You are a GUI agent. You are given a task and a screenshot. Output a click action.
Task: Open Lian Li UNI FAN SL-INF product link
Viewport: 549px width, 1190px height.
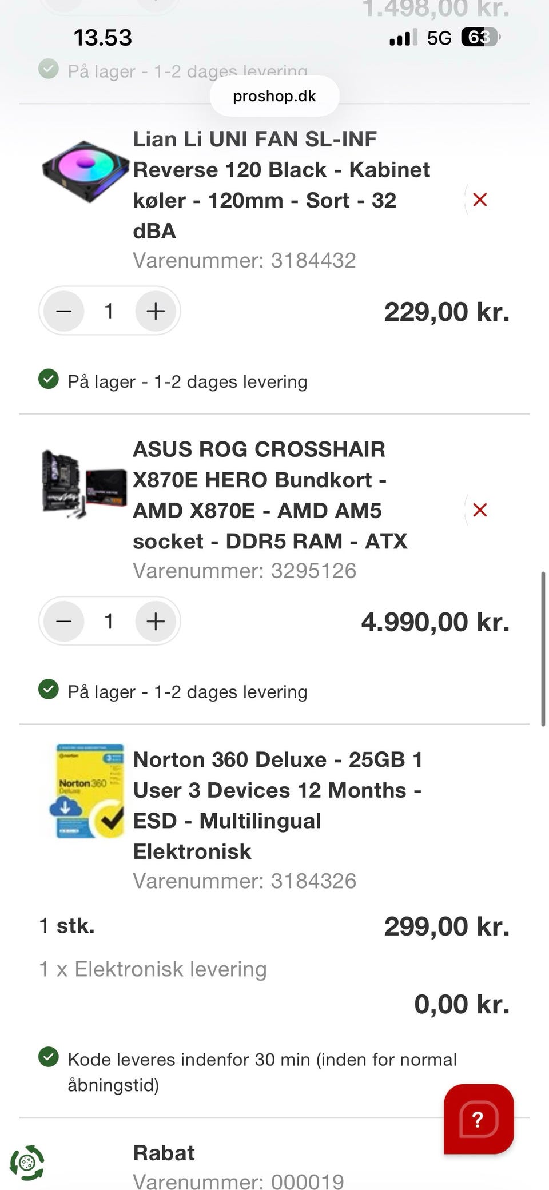[281, 184]
